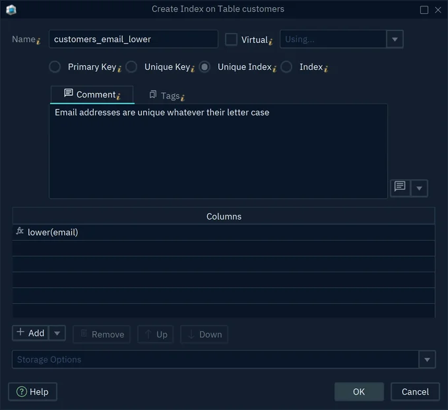Click the application logo icon in title bar
Image resolution: width=448 pixels, height=410 pixels.
point(11,10)
